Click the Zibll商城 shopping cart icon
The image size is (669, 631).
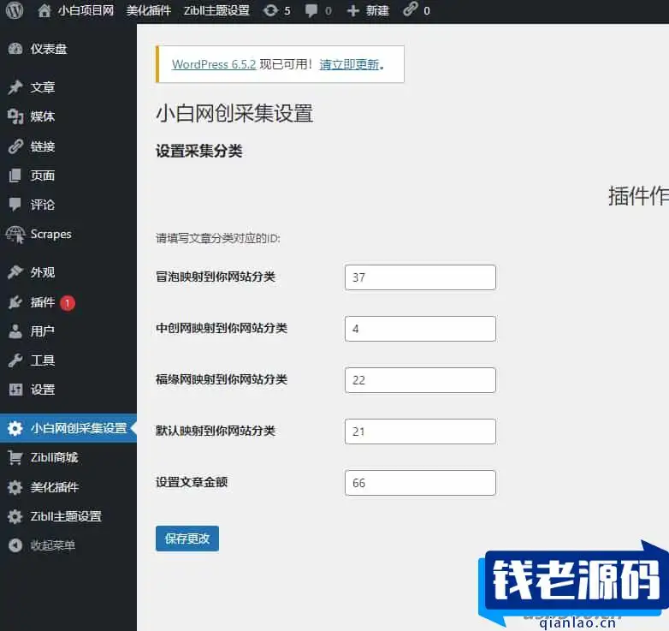pyautogui.click(x=15, y=457)
